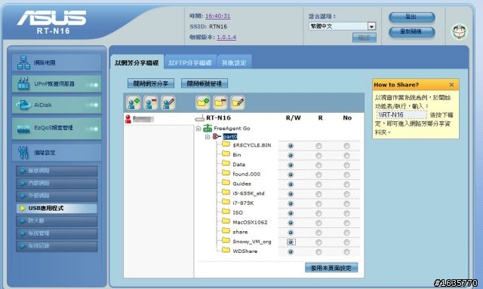Click the Snowy_VM_org folder name
Viewport: 483px width, 289px height.
[x=251, y=242]
